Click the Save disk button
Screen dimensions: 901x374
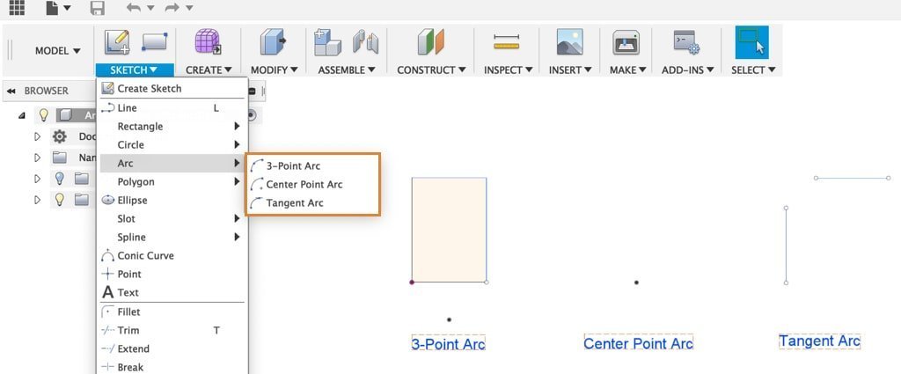point(98,8)
